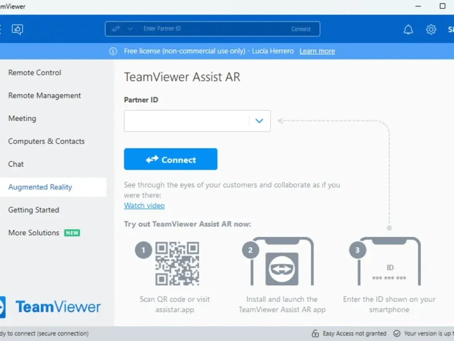This screenshot has height=341, width=454.
Task: Click the TeamViewer logo in sidebar
Action: tap(51, 307)
